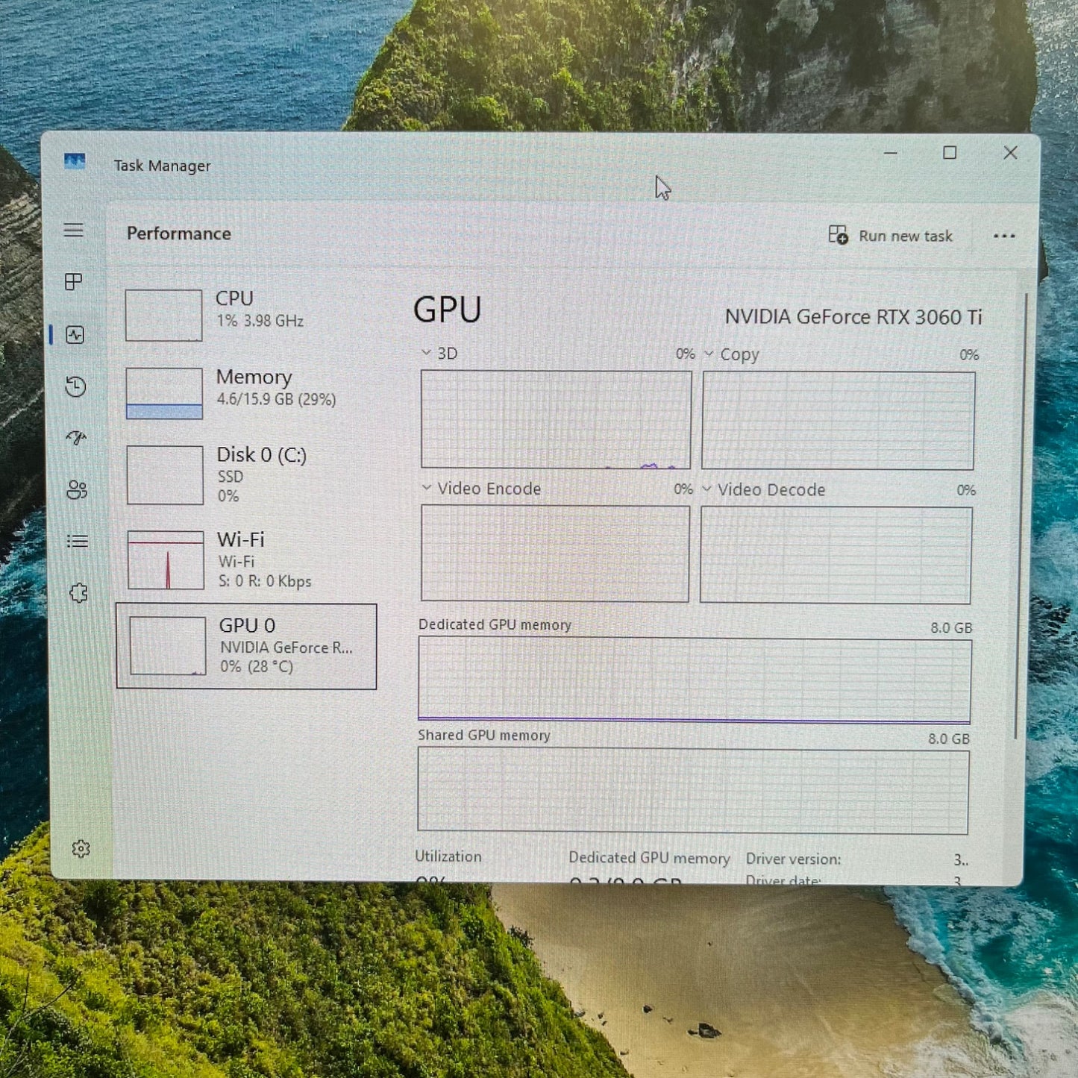Click the S: 0 R: 0 Kbps Wi-Fi value
1078x1078 pixels.
coord(265,581)
